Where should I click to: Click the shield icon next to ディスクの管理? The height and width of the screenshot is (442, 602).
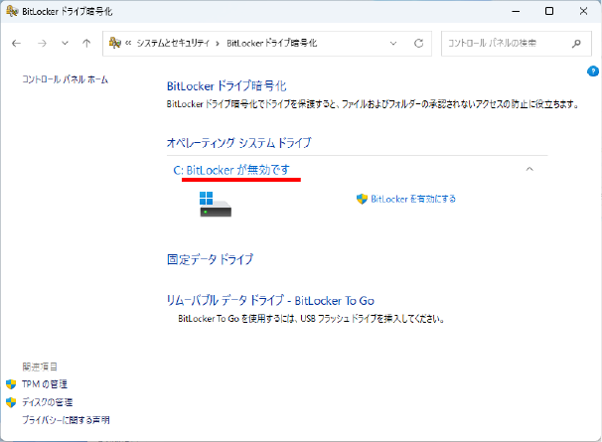[11, 402]
